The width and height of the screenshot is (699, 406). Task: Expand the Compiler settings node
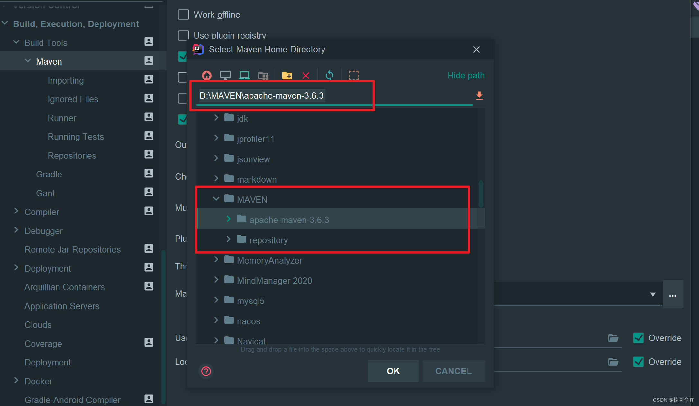(x=16, y=211)
